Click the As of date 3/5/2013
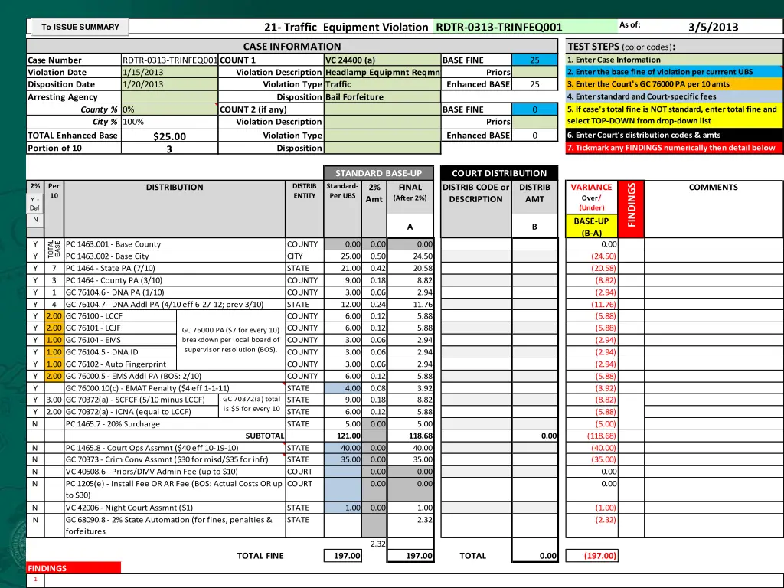Image resolution: width=784 pixels, height=588 pixels. point(713,27)
